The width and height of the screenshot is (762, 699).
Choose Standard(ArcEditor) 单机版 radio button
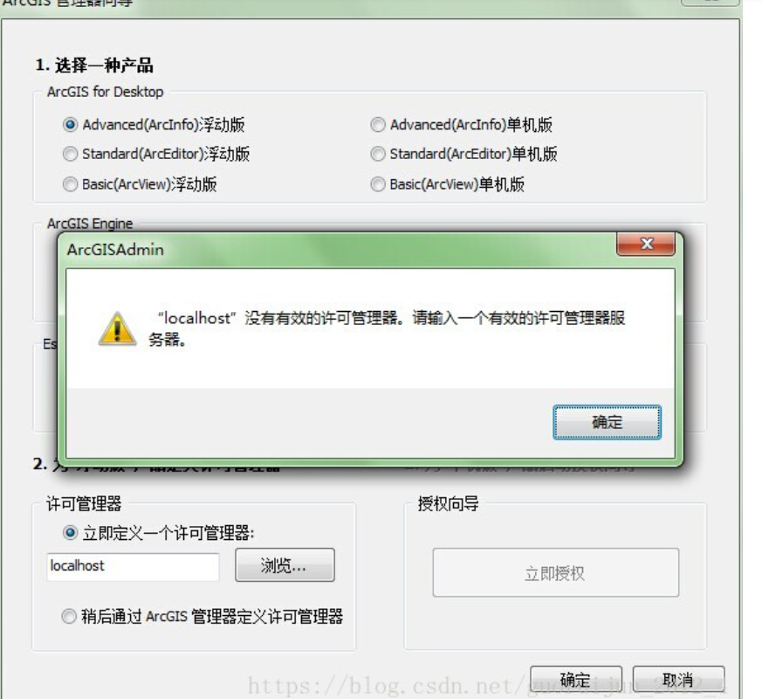pos(378,154)
